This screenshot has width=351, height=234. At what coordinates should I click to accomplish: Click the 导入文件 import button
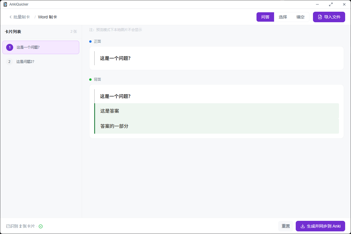tap(329, 17)
